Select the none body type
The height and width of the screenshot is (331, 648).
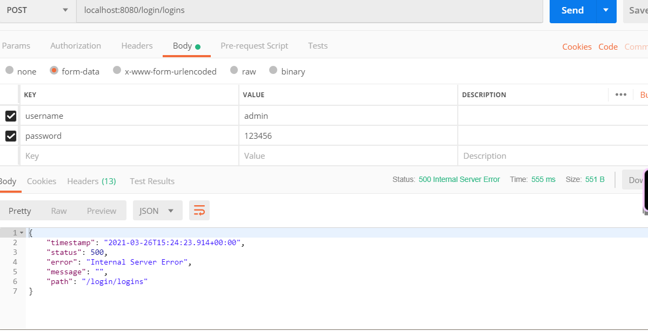click(x=10, y=70)
